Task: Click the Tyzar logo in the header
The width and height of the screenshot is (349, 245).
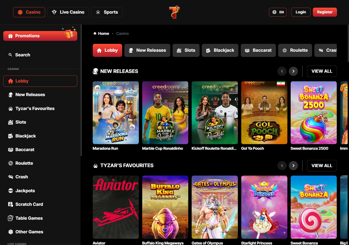Action: click(x=174, y=12)
